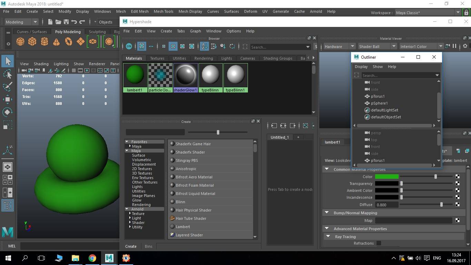The height and width of the screenshot is (265, 471).
Task: Open the Bins tab
Action: (148, 246)
